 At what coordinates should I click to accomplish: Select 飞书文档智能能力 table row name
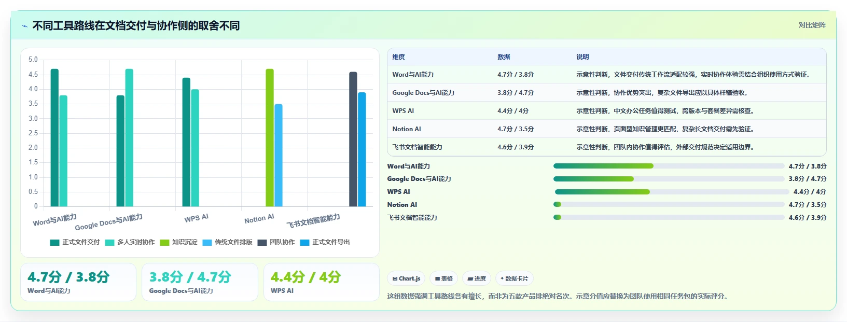[417, 147]
